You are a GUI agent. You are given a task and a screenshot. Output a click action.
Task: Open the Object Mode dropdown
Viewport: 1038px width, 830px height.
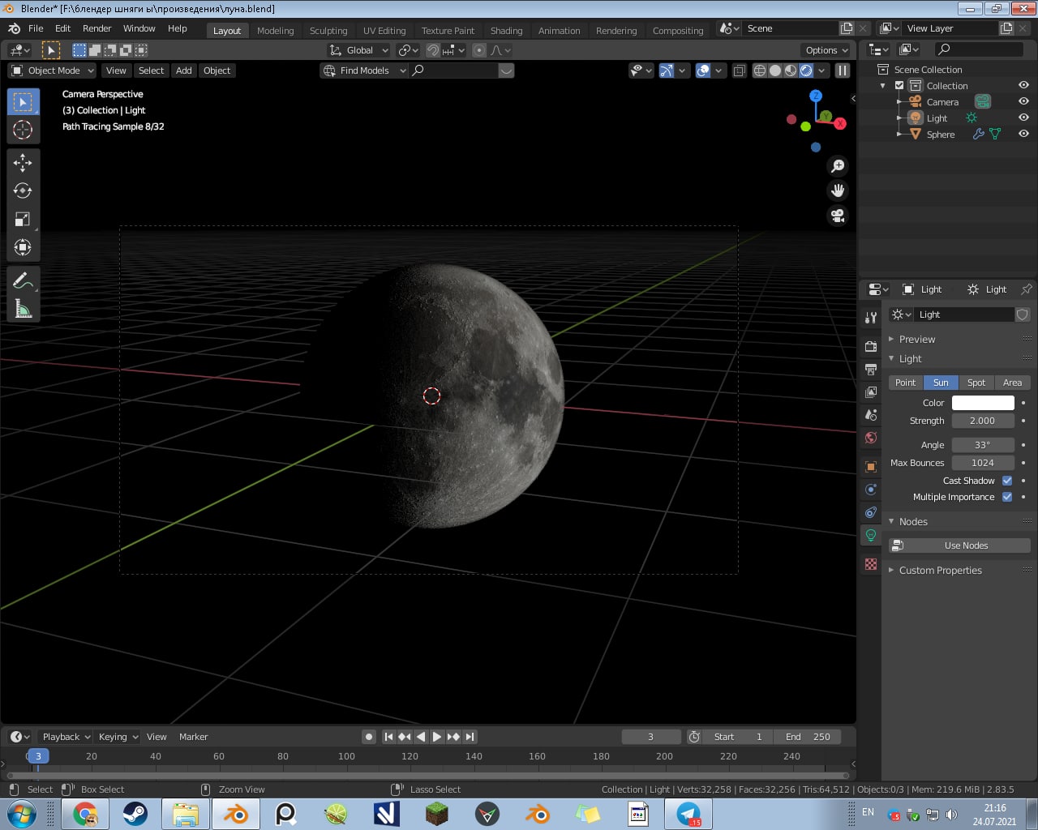coord(53,71)
